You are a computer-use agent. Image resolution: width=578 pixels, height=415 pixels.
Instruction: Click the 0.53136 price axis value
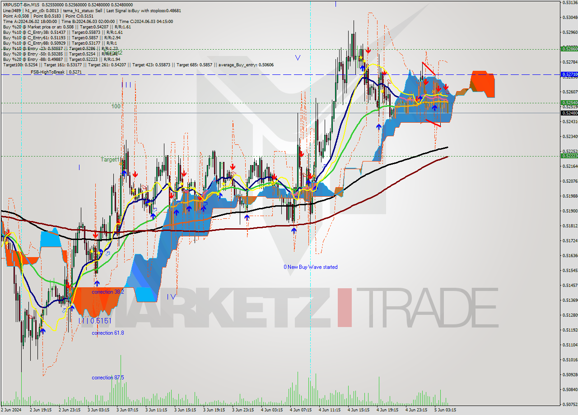pyautogui.click(x=570, y=3)
